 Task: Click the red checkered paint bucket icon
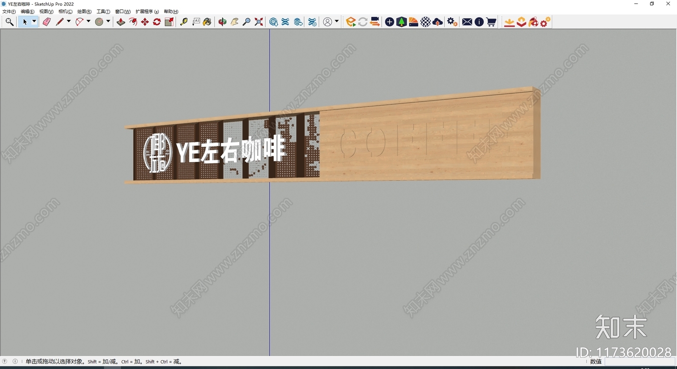pyautogui.click(x=534, y=22)
